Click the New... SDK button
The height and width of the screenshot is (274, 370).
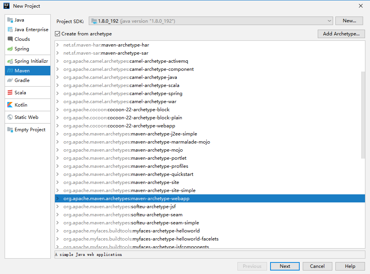coord(349,21)
